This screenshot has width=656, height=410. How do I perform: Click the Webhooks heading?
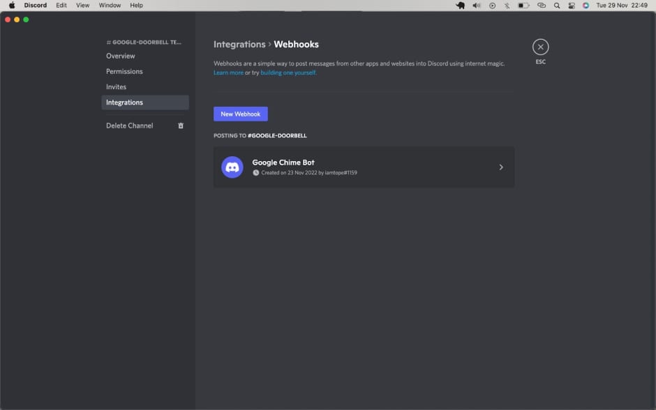coord(296,45)
